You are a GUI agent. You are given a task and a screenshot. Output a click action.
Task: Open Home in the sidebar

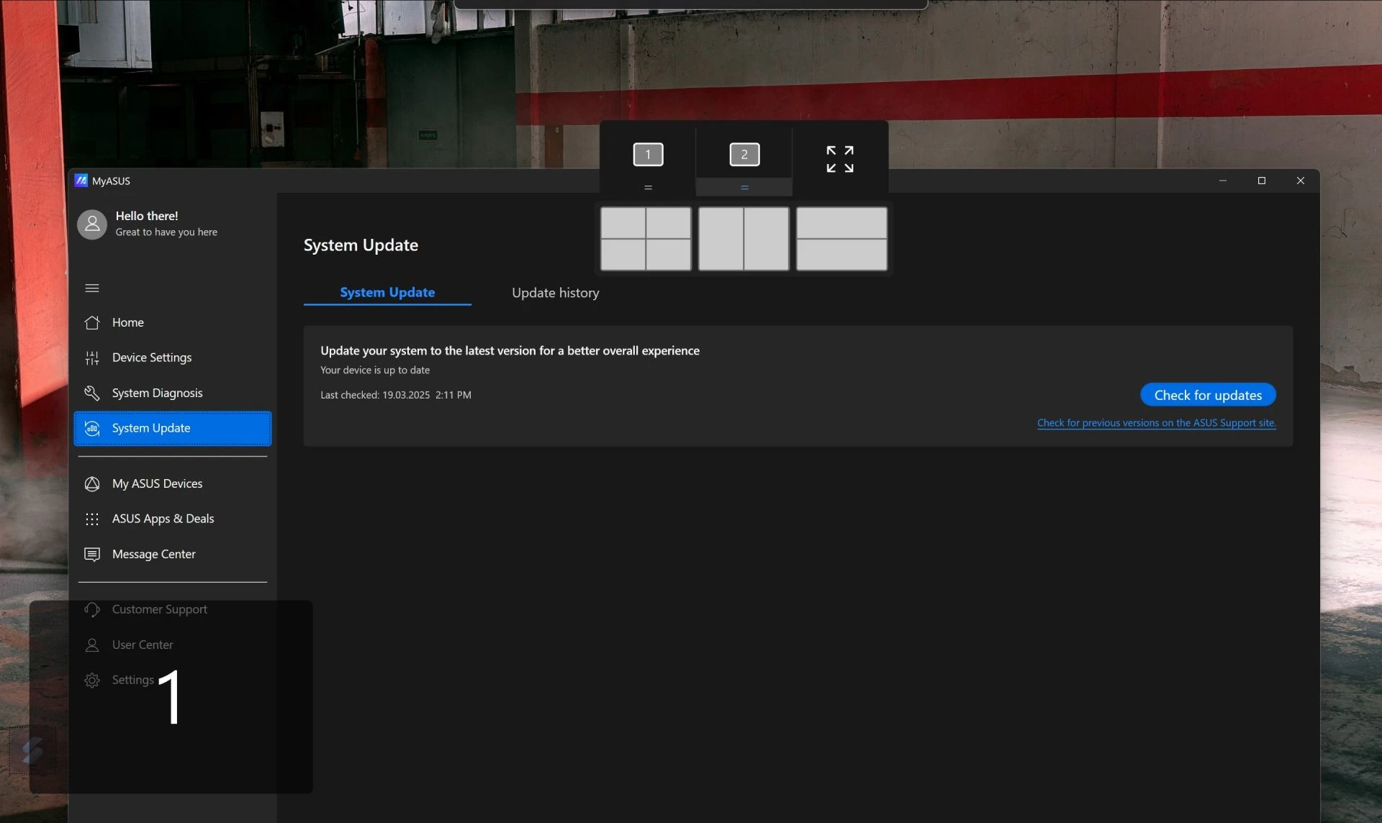click(x=172, y=322)
